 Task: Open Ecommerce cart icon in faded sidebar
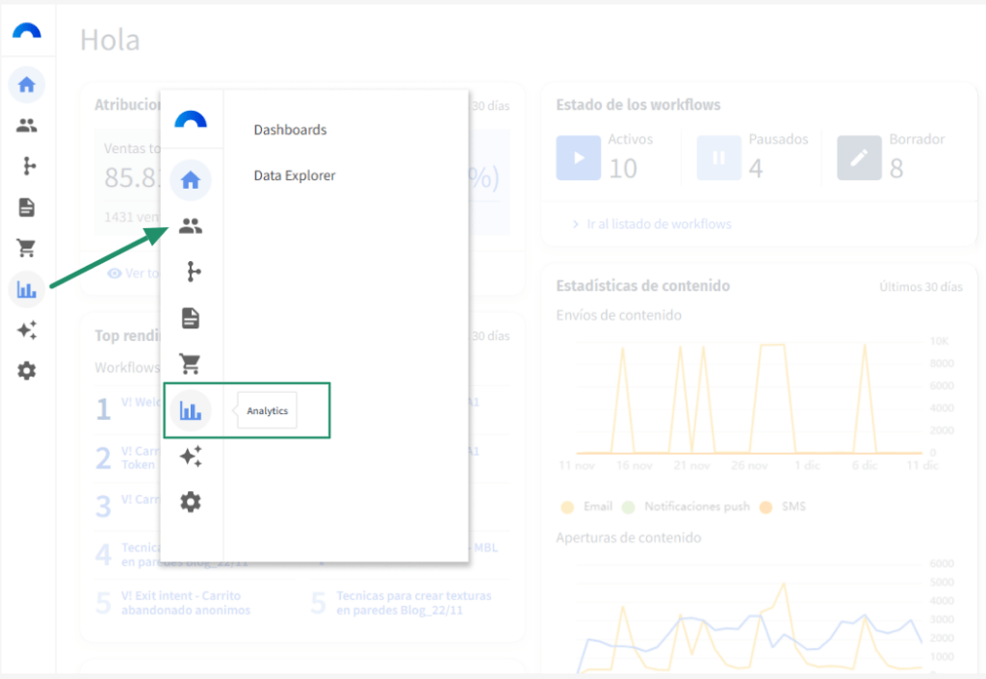pyautogui.click(x=26, y=248)
